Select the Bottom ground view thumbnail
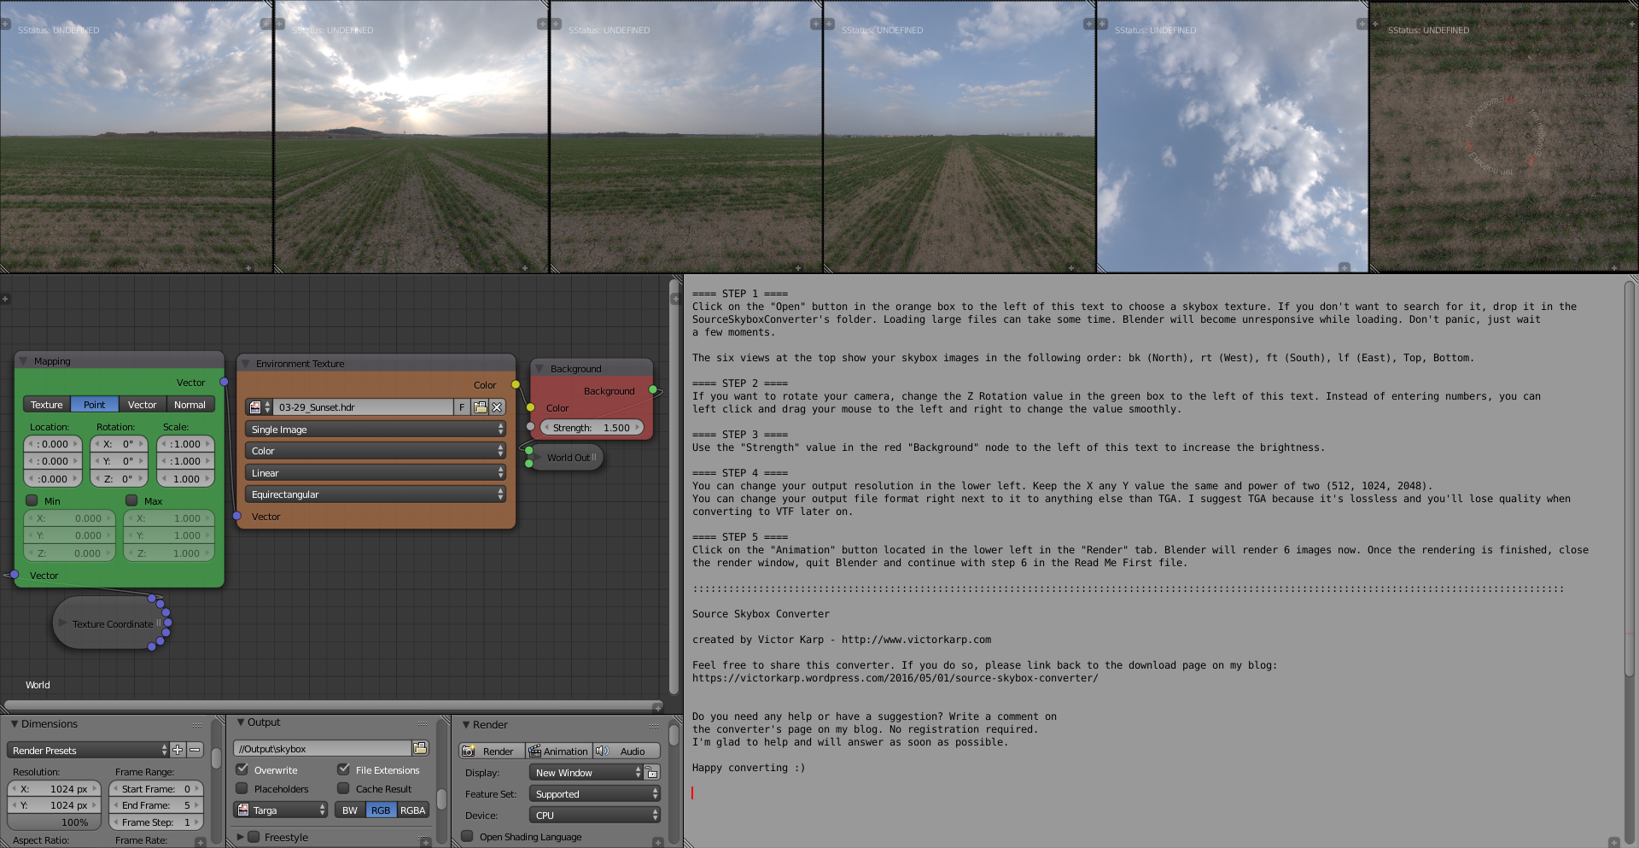1639x848 pixels. (1504, 137)
